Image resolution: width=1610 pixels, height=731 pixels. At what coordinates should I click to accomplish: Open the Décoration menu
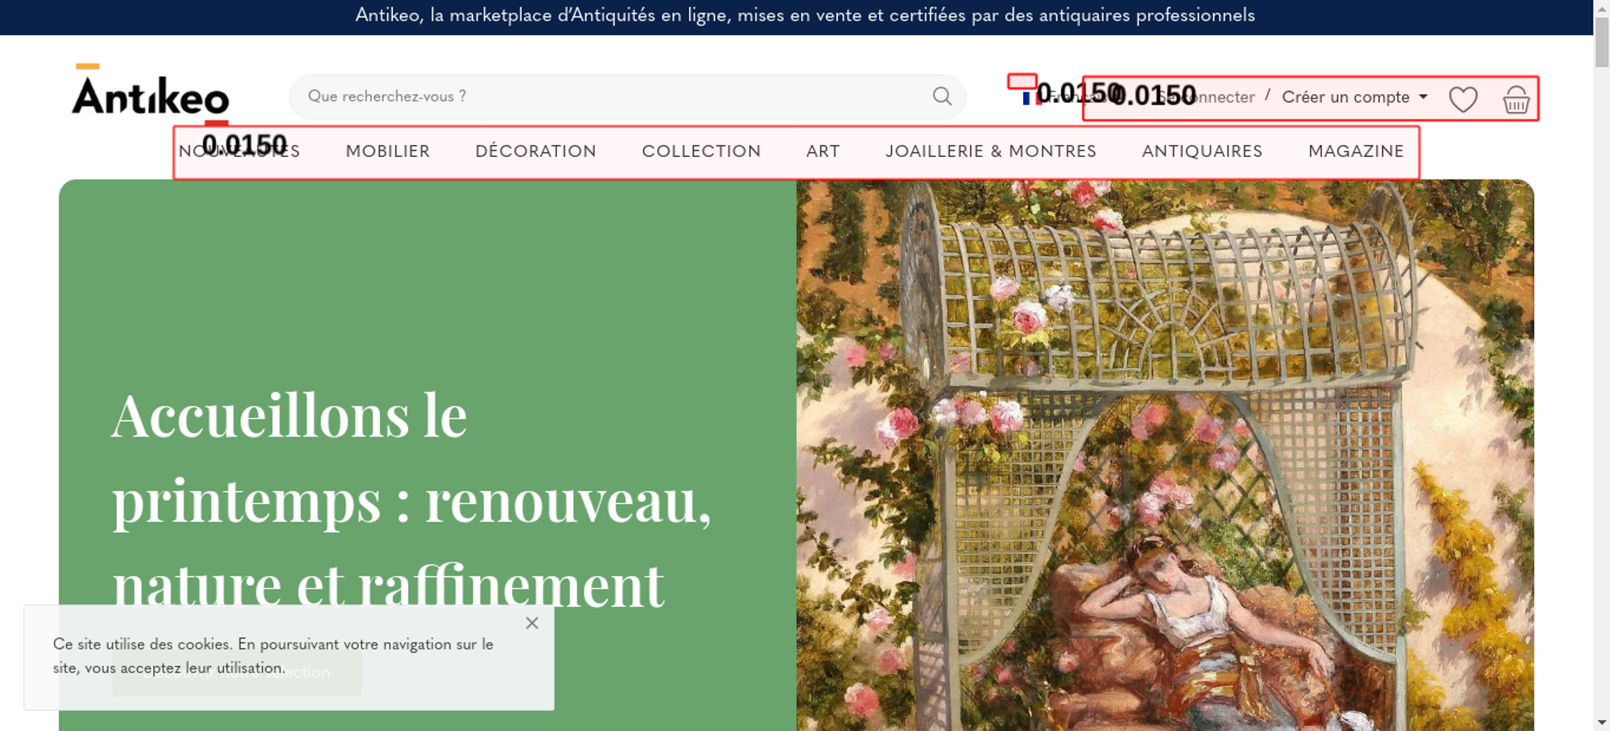[x=536, y=151]
